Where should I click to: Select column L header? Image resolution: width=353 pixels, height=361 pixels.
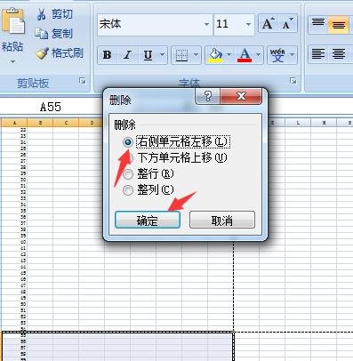click(298, 123)
